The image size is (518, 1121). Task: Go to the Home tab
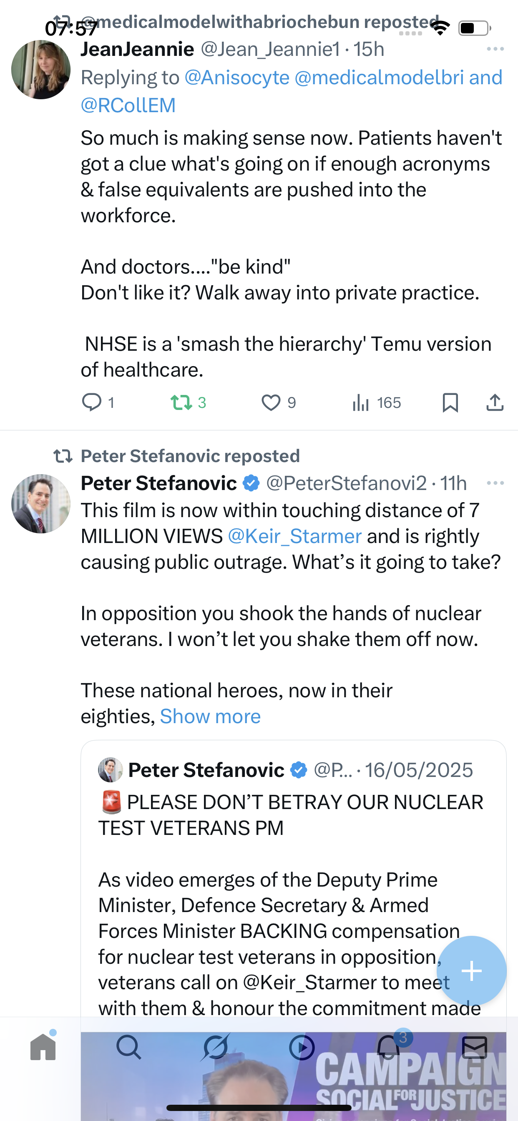43,1047
